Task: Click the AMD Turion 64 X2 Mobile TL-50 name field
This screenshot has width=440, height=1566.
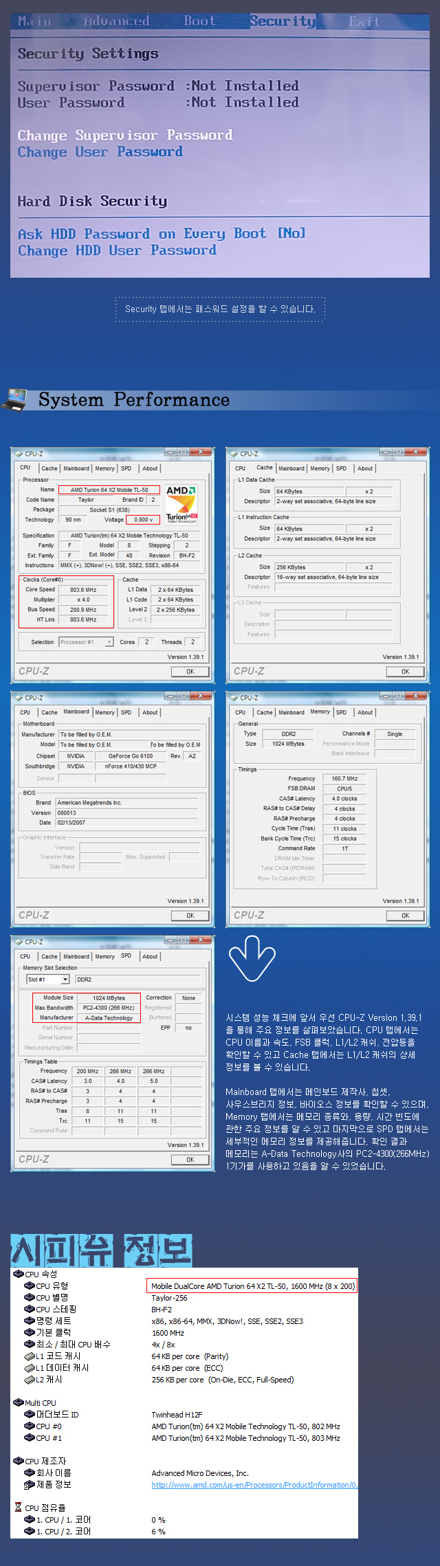Action: (109, 490)
